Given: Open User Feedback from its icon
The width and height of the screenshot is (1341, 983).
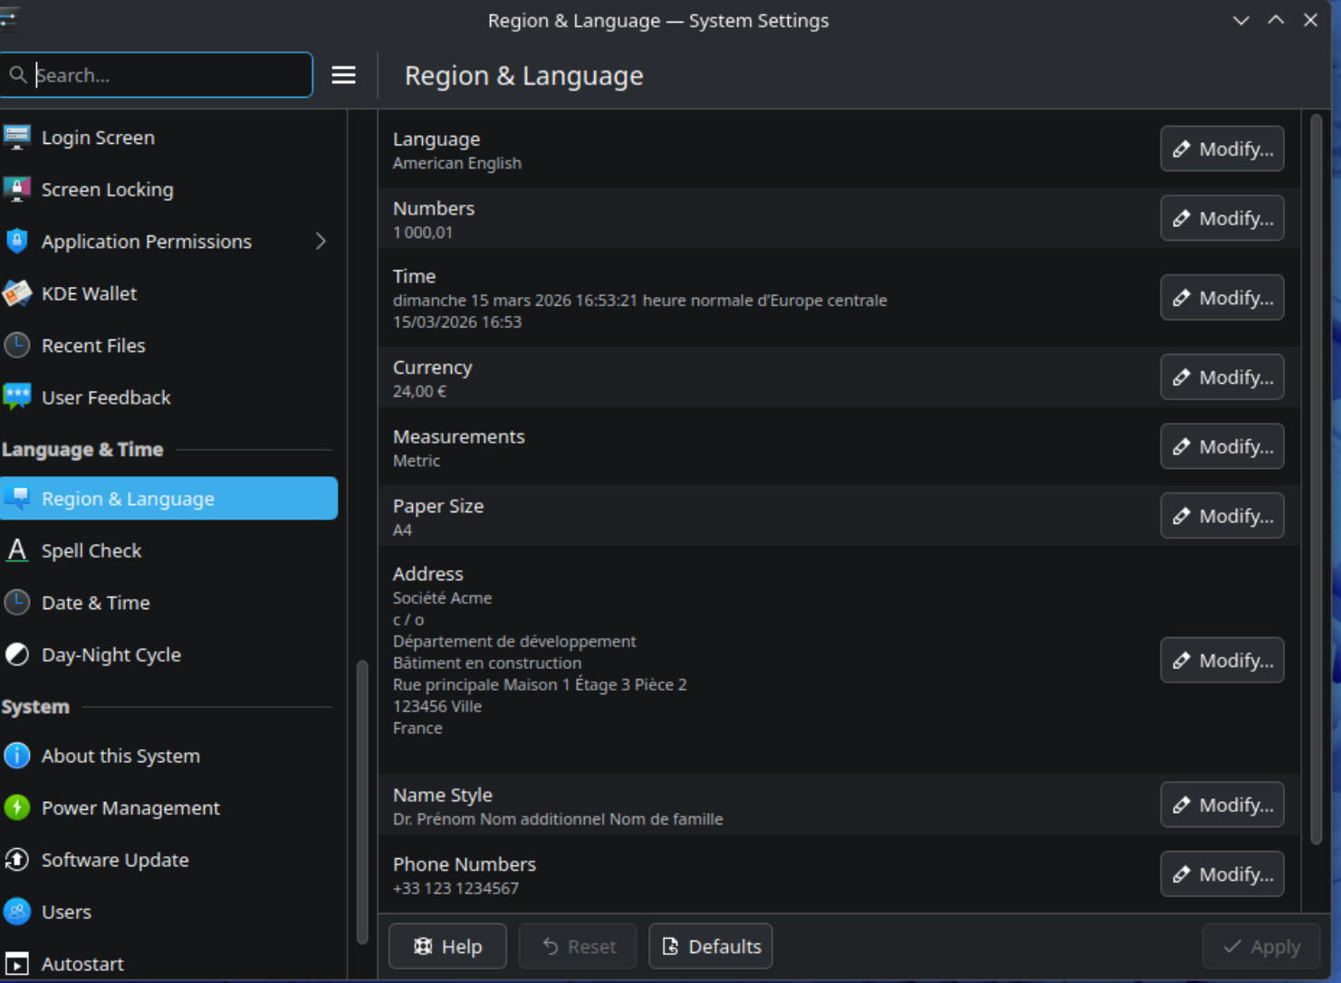Looking at the screenshot, I should coord(17,396).
